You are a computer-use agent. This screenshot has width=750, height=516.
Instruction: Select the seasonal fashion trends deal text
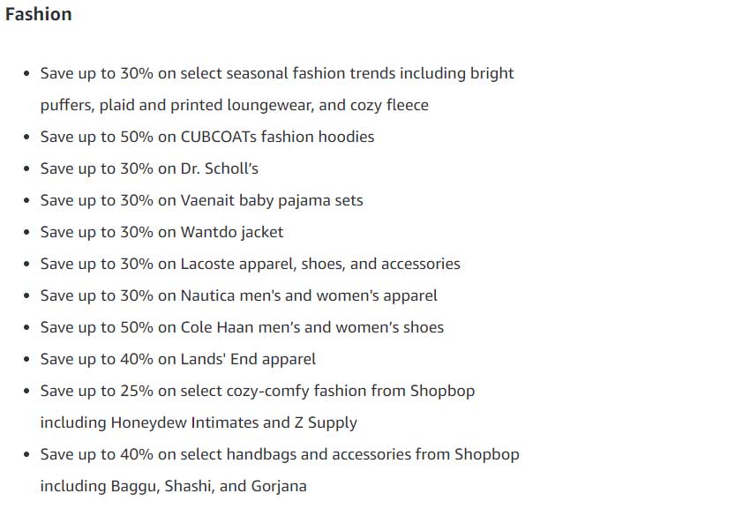(x=277, y=73)
